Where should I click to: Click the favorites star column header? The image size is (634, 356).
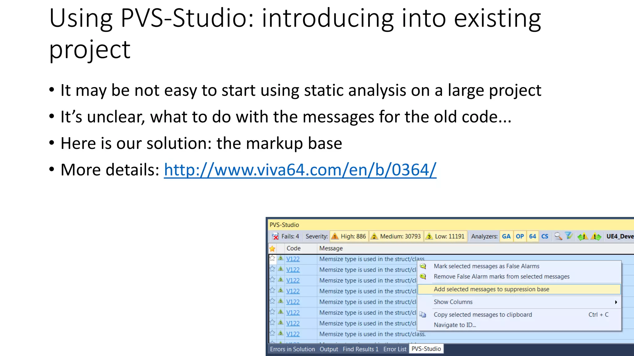(x=272, y=248)
